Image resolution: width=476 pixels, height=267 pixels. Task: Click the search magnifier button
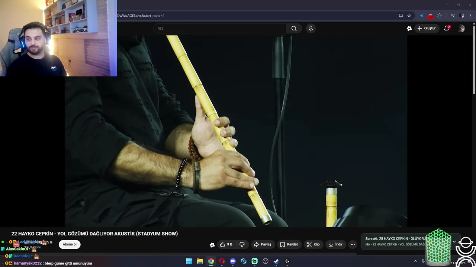pos(294,28)
